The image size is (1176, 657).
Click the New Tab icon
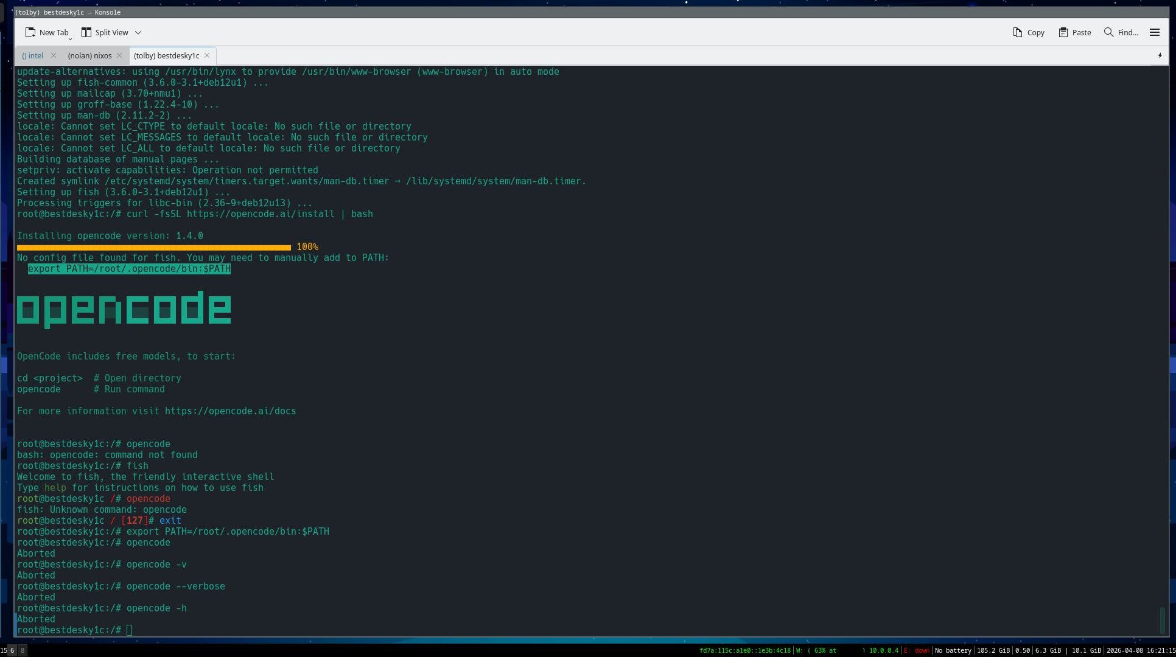tap(30, 32)
